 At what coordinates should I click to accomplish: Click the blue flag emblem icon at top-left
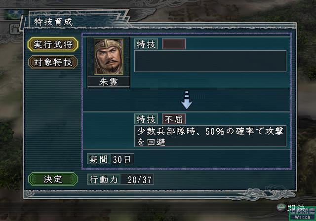pyautogui.click(x=14, y=14)
